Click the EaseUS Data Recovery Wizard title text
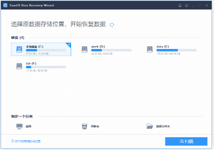Image resolution: width=214 pixels, height=150 pixels. tap(32, 5)
